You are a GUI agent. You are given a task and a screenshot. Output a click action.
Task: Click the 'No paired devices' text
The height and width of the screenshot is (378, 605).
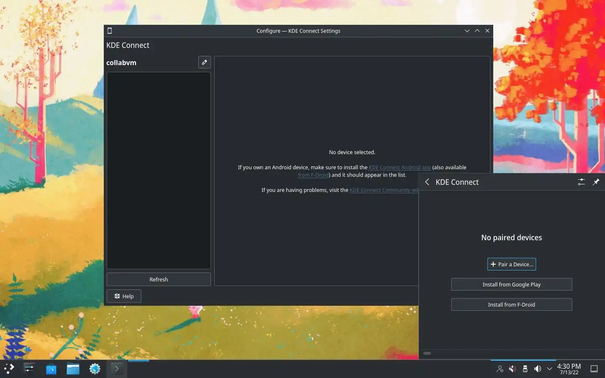click(x=511, y=238)
